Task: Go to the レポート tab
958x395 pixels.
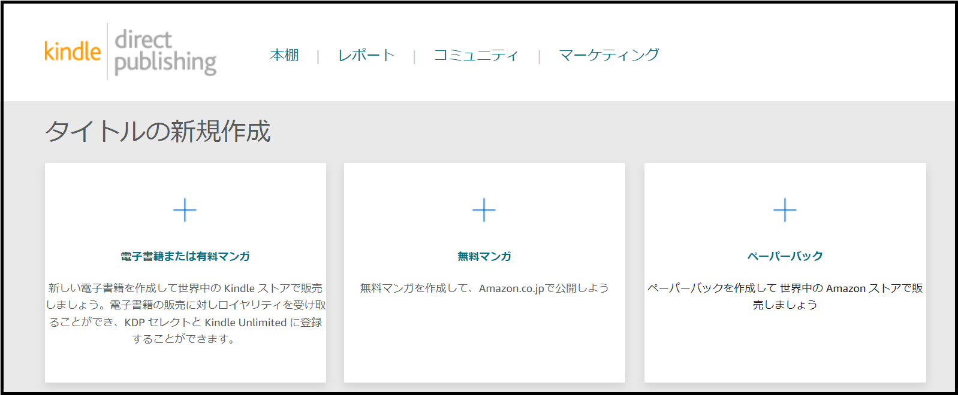Action: [366, 55]
